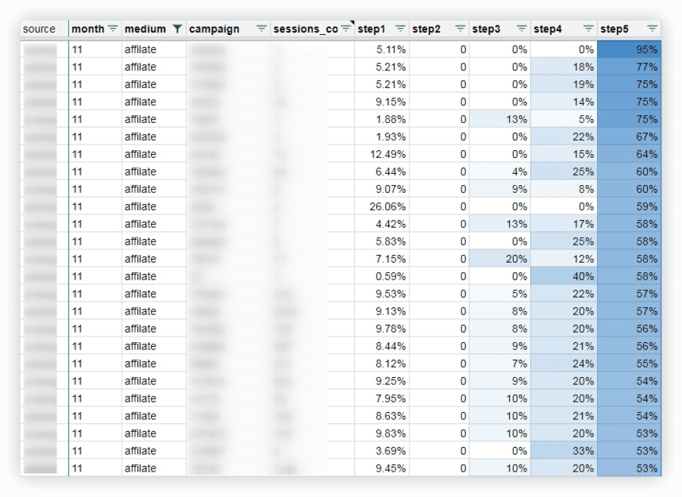Click the campaign header label
Viewport: 682px width, 497px height.
214,29
